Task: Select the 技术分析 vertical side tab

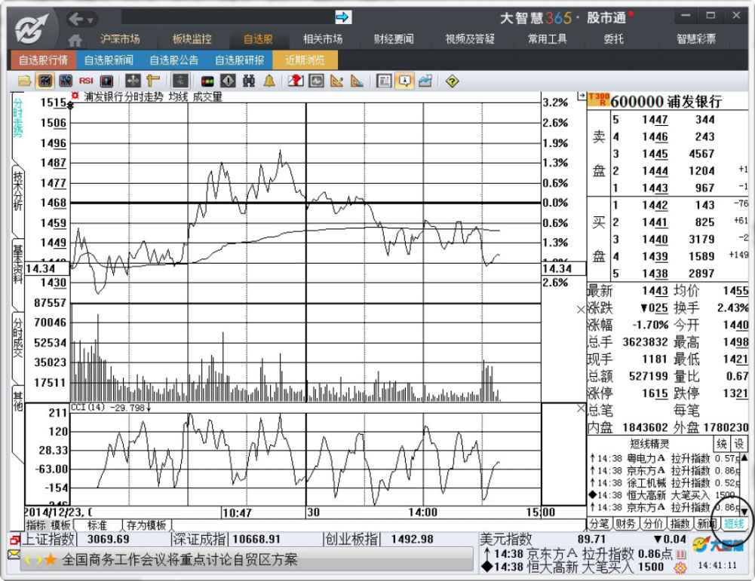Action: (x=17, y=191)
